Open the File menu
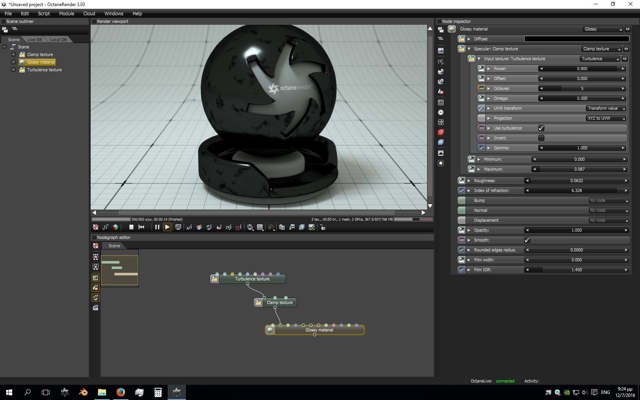The image size is (640, 400). coord(8,13)
